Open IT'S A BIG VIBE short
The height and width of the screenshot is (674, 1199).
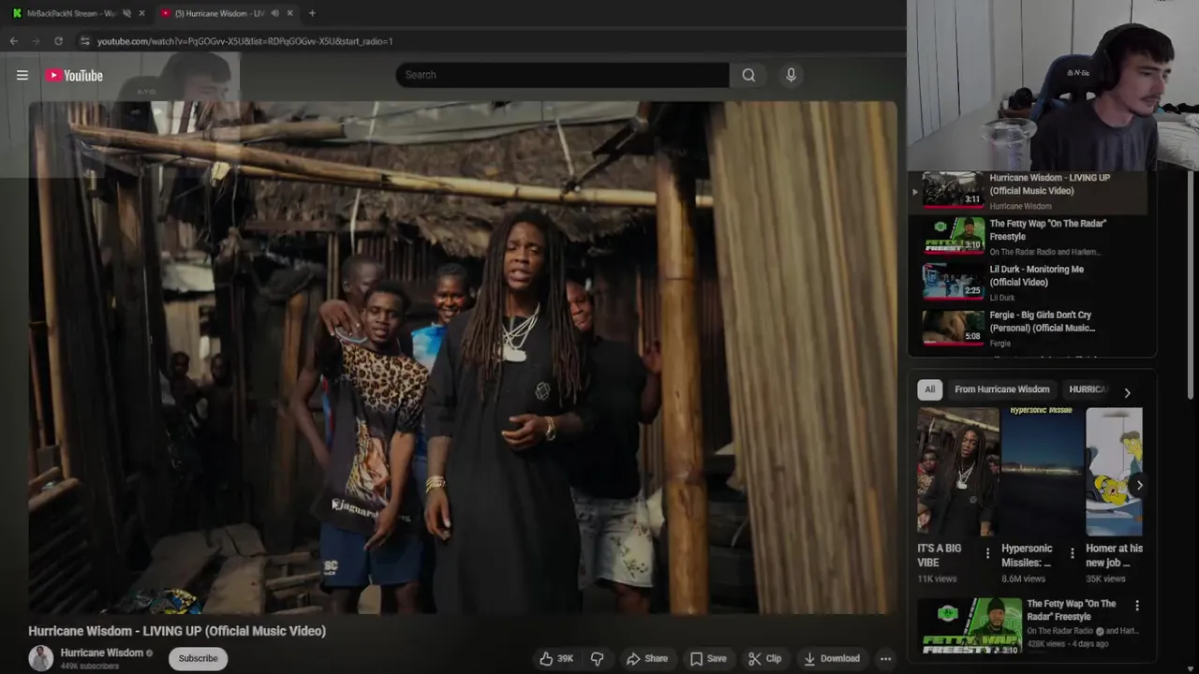click(957, 472)
